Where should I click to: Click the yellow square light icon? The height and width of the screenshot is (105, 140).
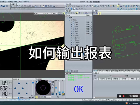click(x=63, y=94)
